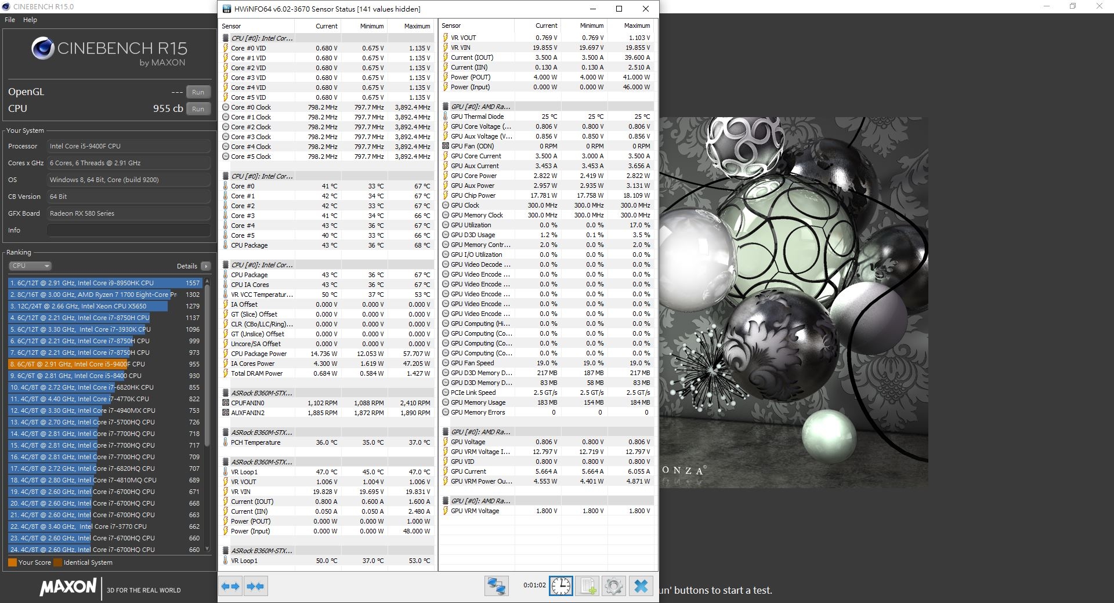Open the CPU ranking type dropdown
This screenshot has height=603, width=1114.
30,266
